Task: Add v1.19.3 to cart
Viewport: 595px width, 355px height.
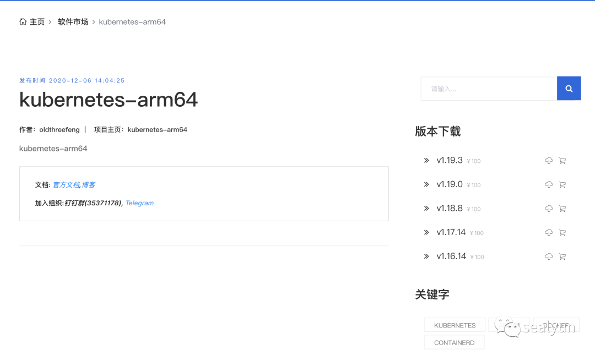Action: click(562, 161)
